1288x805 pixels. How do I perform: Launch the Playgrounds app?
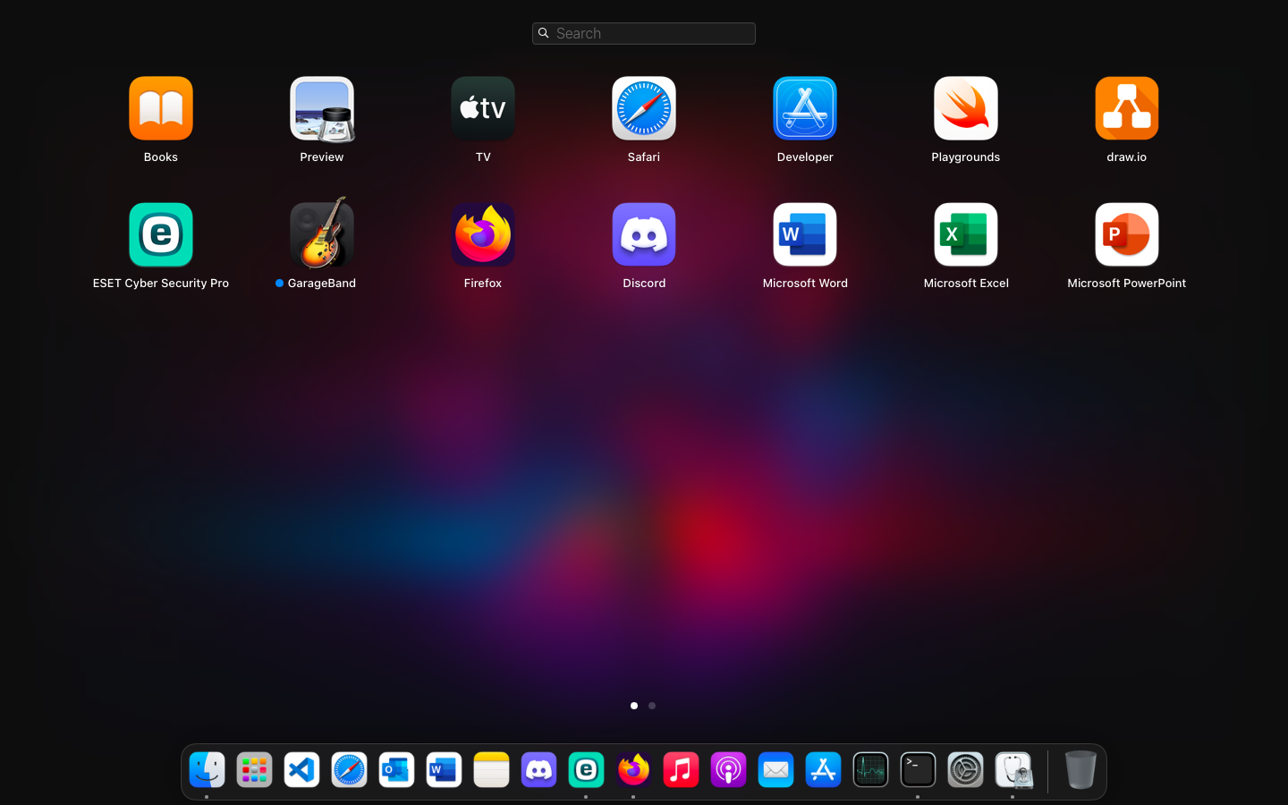965,108
